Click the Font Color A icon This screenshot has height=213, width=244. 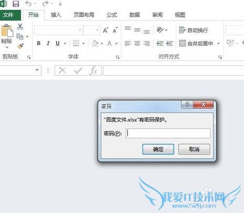pos(109,43)
